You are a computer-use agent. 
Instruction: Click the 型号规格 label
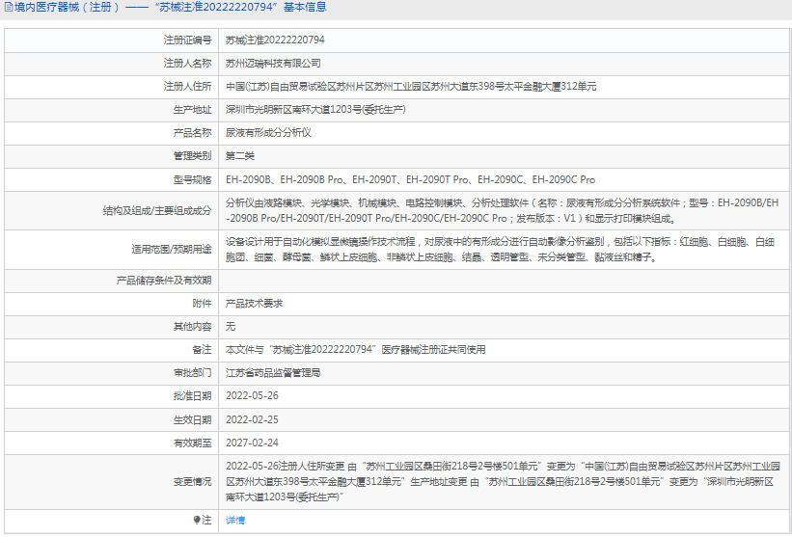tap(192, 179)
